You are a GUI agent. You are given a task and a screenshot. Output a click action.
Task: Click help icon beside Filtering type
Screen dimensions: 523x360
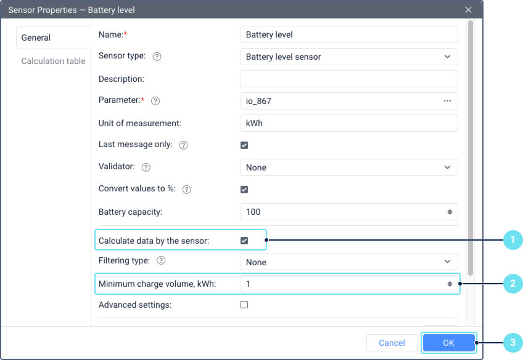tap(161, 261)
